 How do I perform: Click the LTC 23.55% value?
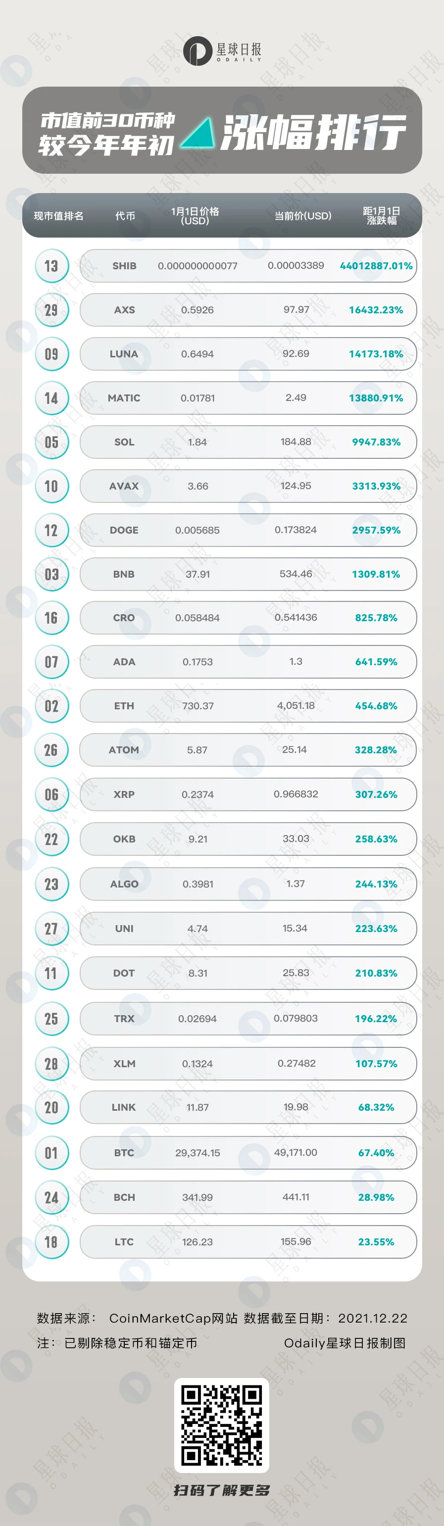tap(376, 1242)
